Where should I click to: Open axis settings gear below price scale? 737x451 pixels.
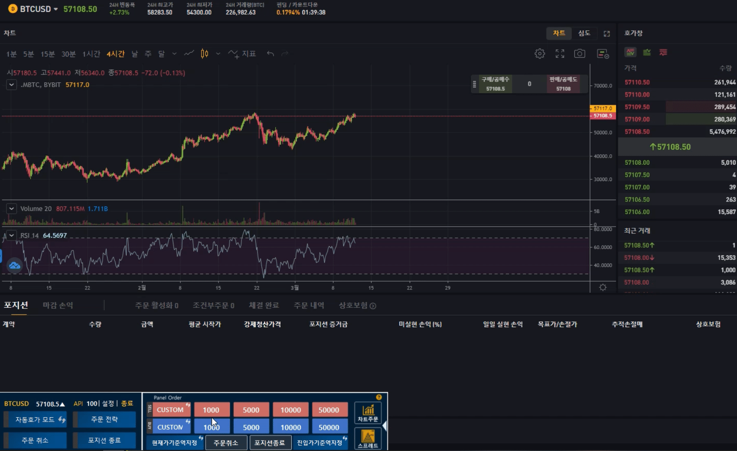(603, 287)
